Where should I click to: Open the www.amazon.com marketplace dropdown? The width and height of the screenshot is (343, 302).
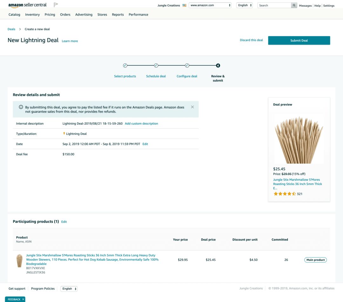pyautogui.click(x=210, y=5)
